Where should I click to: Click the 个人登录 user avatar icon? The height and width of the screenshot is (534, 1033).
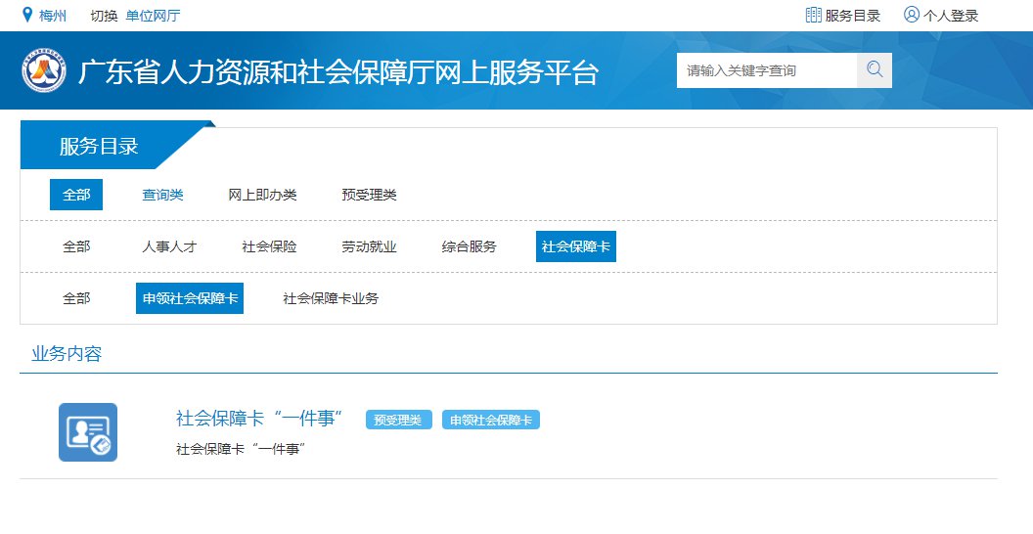coord(912,15)
